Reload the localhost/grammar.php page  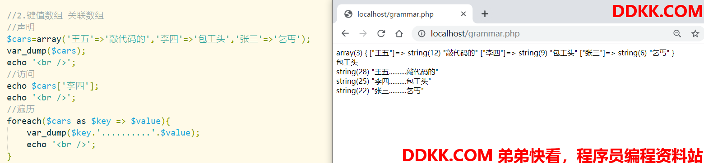(381, 33)
